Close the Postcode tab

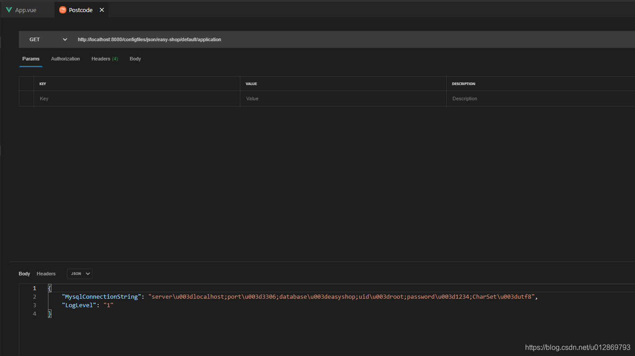(102, 10)
